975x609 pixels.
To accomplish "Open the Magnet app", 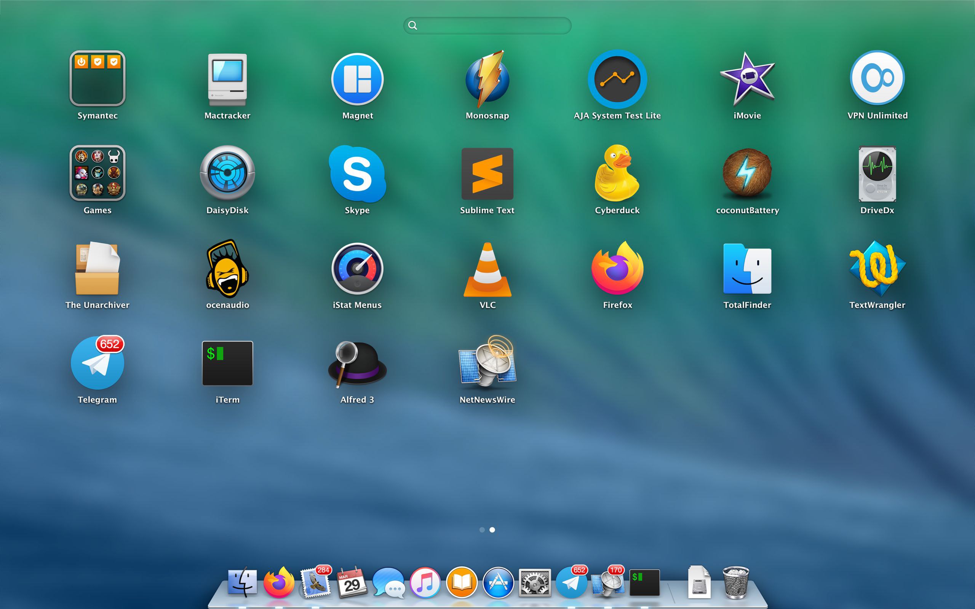I will [357, 79].
